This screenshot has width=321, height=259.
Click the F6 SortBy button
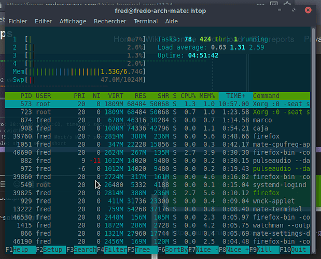pos(173,250)
